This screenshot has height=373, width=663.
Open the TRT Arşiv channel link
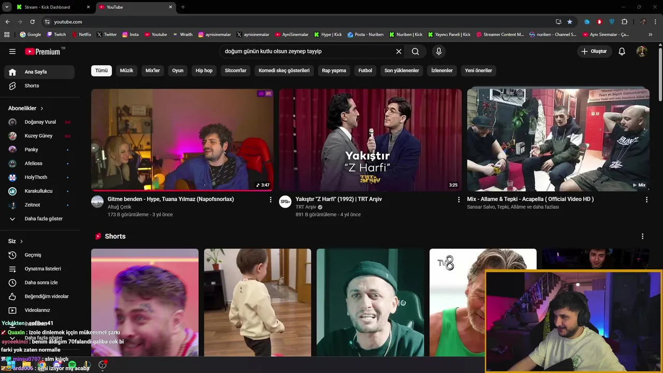306,207
